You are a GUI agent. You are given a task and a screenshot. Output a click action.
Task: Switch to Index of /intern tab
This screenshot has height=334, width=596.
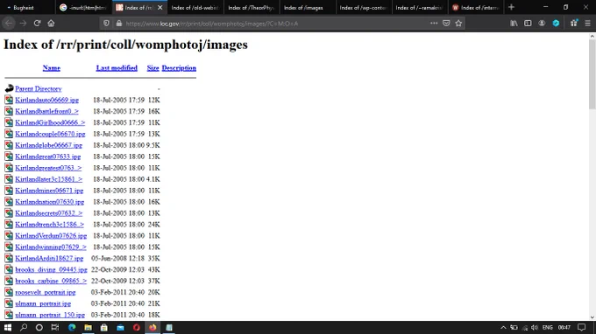tap(475, 7)
